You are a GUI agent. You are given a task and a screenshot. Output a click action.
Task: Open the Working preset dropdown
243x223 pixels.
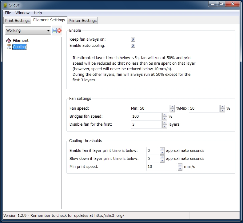(28, 30)
